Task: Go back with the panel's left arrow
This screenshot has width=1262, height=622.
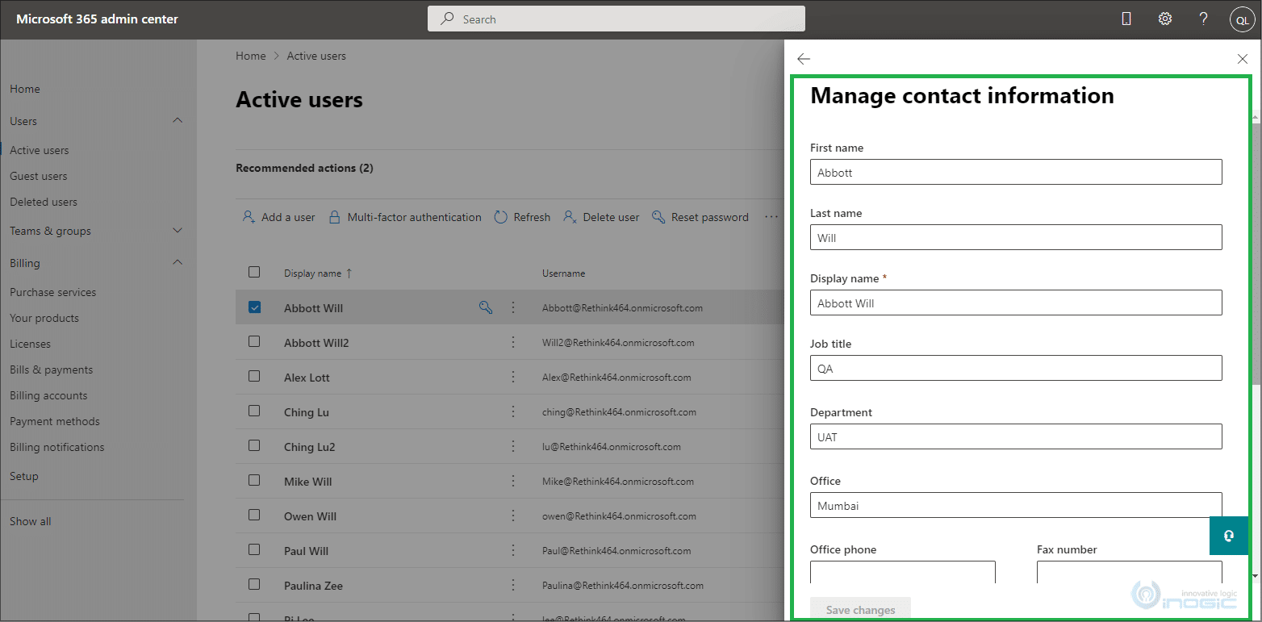Action: click(803, 59)
